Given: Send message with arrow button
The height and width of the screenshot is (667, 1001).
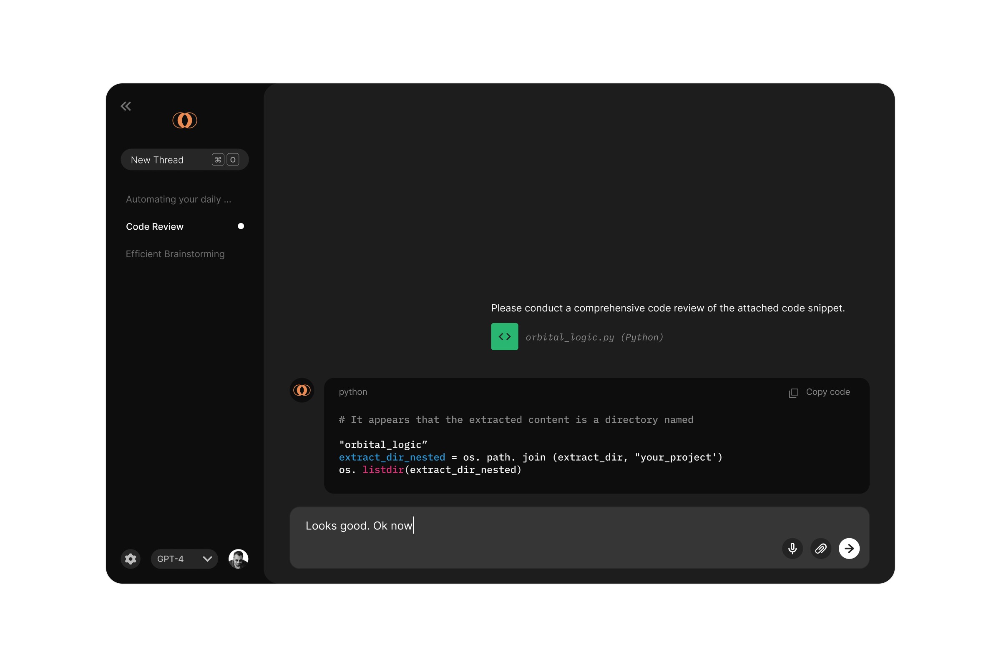Looking at the screenshot, I should coord(849,548).
